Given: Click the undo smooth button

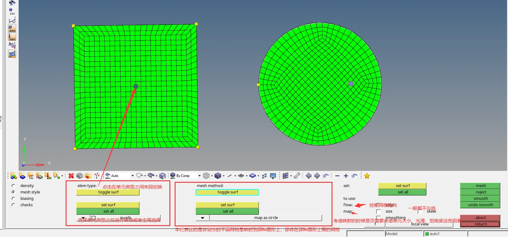Looking at the screenshot, I should pyautogui.click(x=481, y=205).
